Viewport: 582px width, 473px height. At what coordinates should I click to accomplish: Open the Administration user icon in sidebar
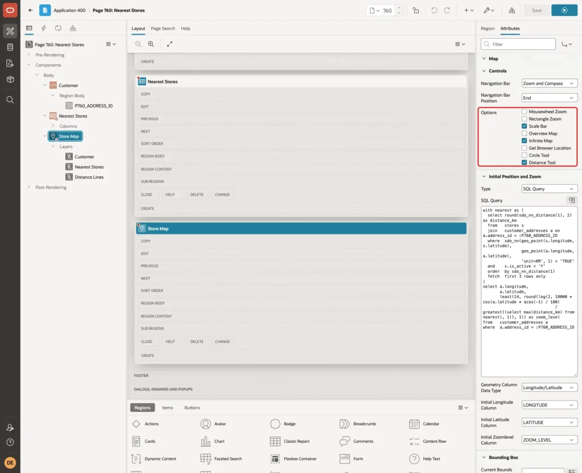[x=10, y=428]
